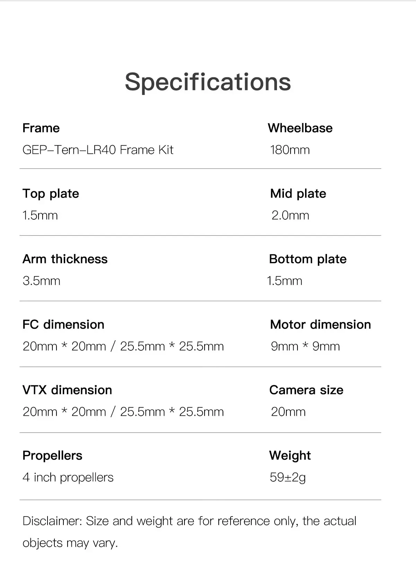
Task: Select the Wheelbase label
Action: coord(300,128)
